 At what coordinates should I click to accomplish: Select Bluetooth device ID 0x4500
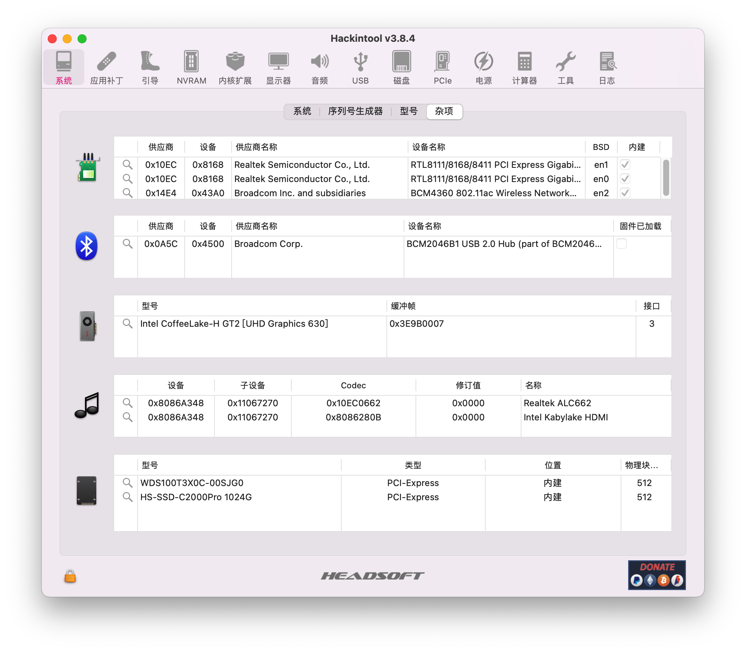[208, 244]
